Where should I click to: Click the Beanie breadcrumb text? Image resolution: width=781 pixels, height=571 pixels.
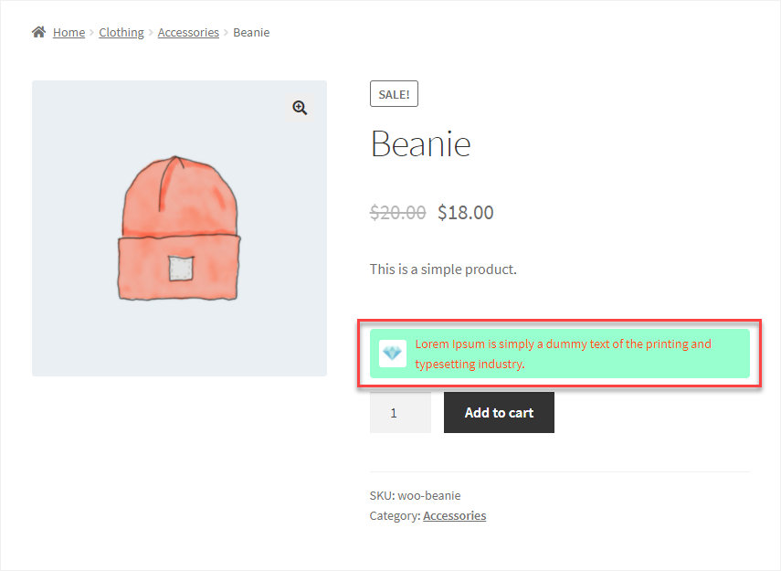pyautogui.click(x=251, y=32)
